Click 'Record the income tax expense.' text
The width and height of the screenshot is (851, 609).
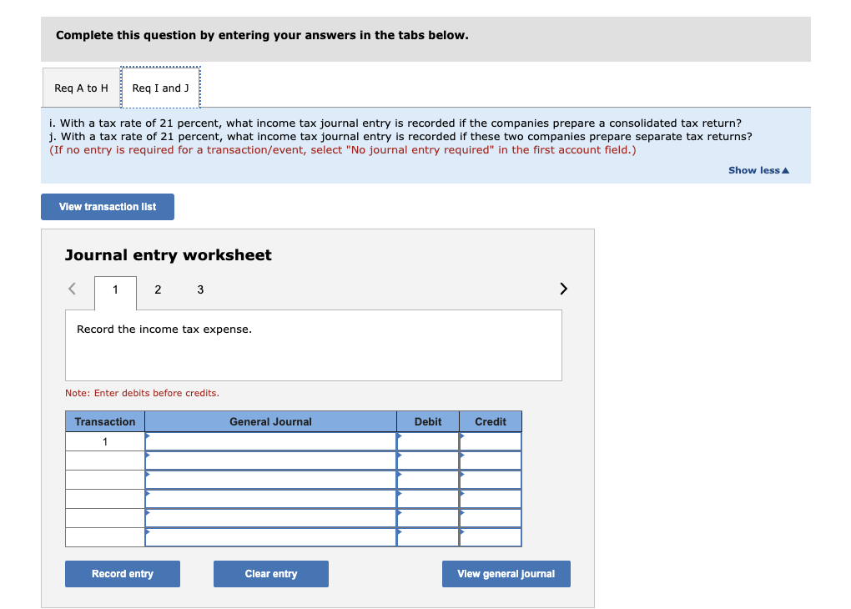click(x=164, y=330)
